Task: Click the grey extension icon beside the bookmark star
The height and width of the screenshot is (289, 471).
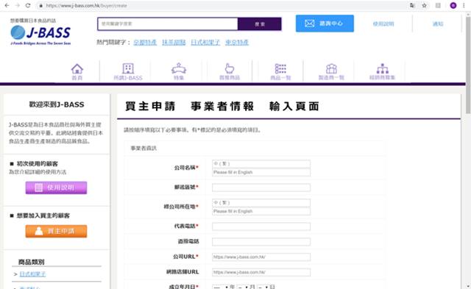Action: 438,5
